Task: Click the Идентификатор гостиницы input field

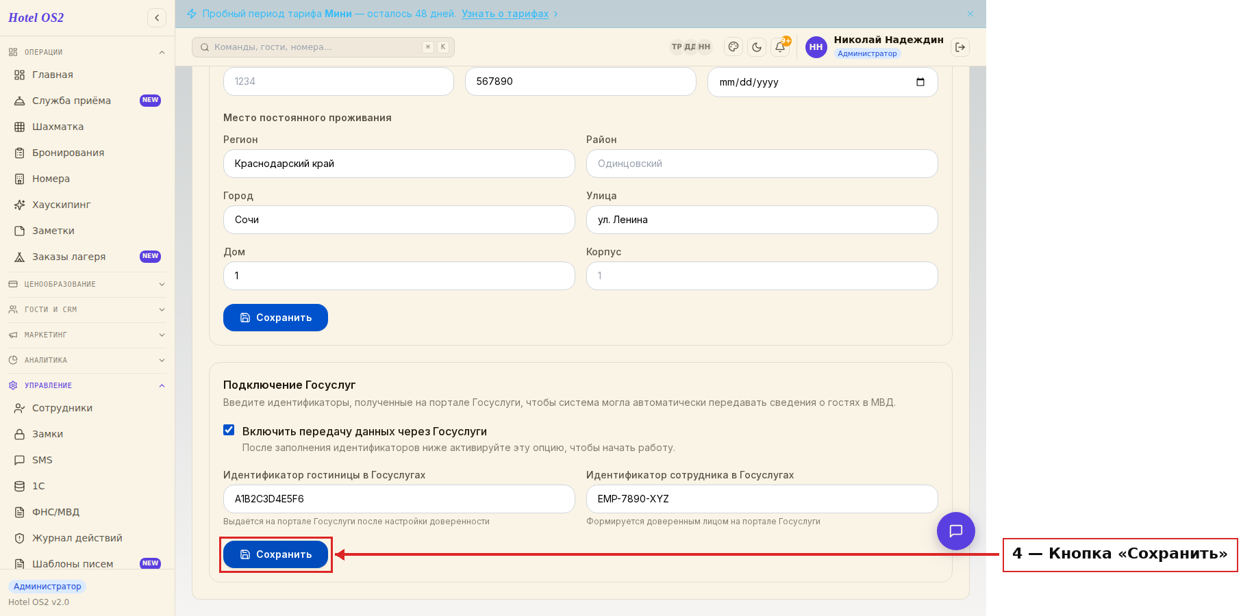Action: [x=399, y=499]
